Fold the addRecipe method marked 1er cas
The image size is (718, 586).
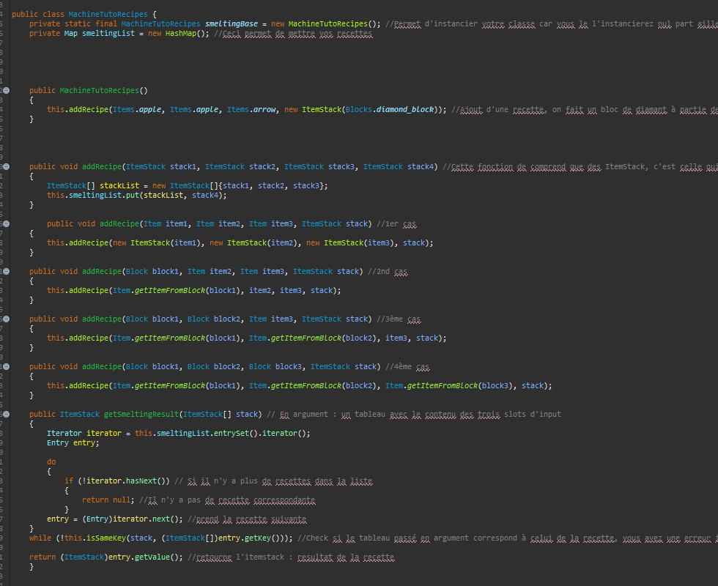(x=6, y=223)
